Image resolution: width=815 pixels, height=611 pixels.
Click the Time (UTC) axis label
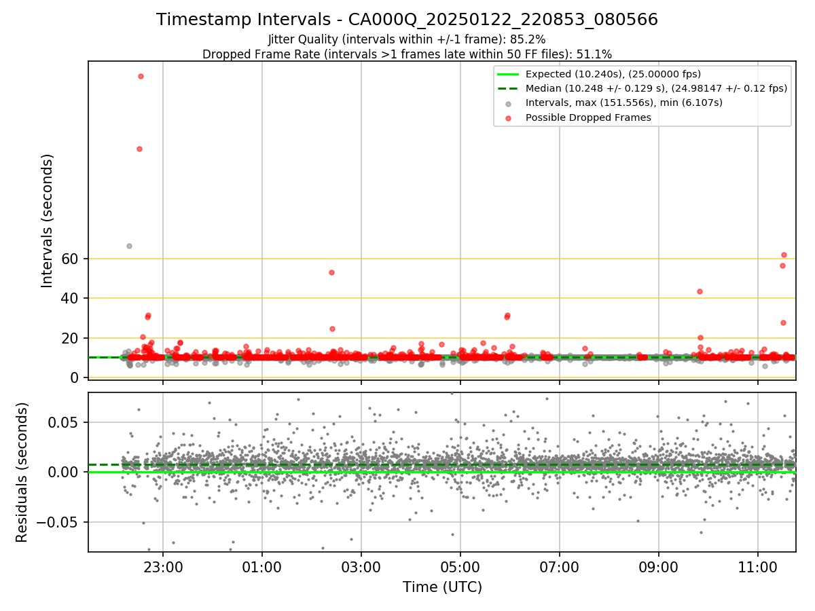pos(442,587)
